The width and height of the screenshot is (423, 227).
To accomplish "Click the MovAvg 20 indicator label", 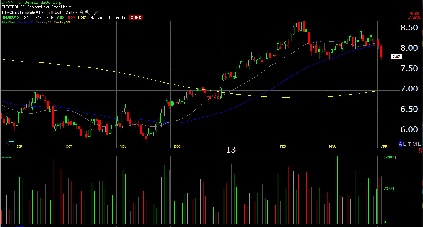I will 43,22.
